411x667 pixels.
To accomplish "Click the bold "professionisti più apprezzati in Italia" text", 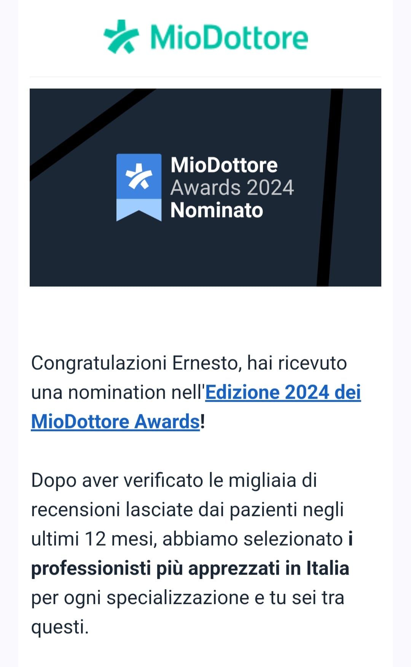I will coord(190,568).
